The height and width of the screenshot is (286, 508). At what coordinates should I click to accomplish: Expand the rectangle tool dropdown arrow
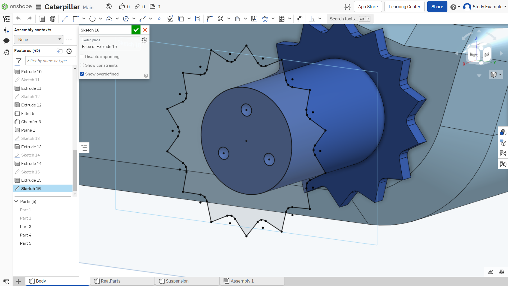click(x=84, y=19)
